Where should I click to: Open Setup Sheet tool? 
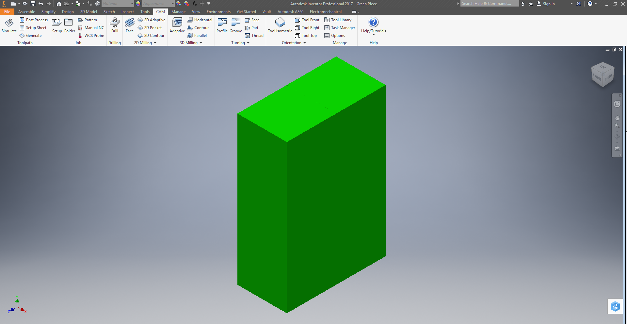tap(33, 28)
